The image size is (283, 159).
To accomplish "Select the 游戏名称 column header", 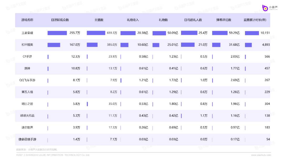I will [27, 20].
